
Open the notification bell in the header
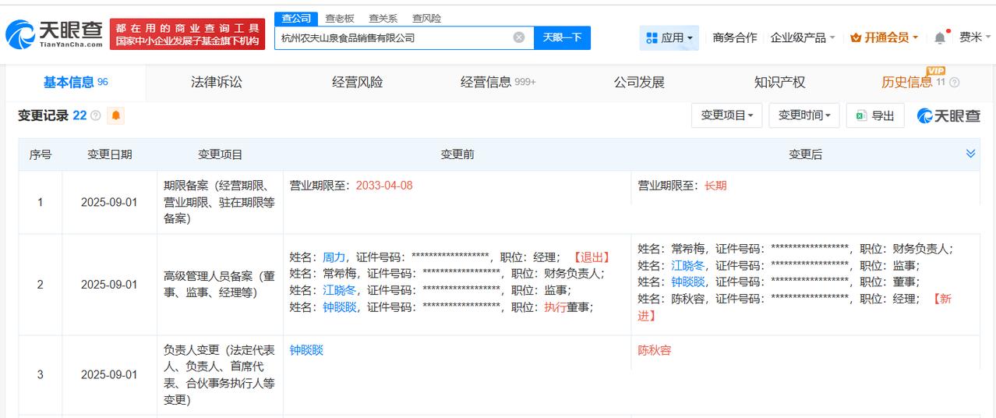(x=941, y=37)
